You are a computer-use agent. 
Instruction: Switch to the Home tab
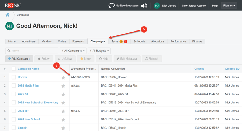12,41
